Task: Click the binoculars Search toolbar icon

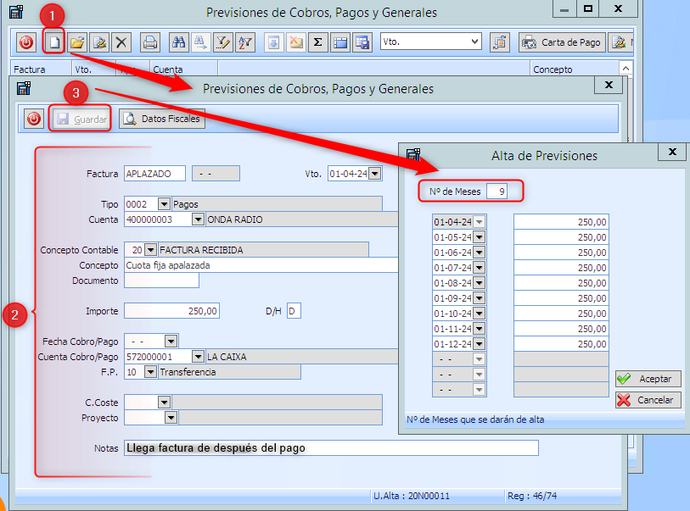Action: click(x=178, y=42)
